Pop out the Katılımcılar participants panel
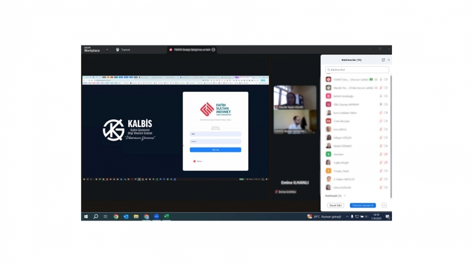The height and width of the screenshot is (266, 473). (x=383, y=60)
